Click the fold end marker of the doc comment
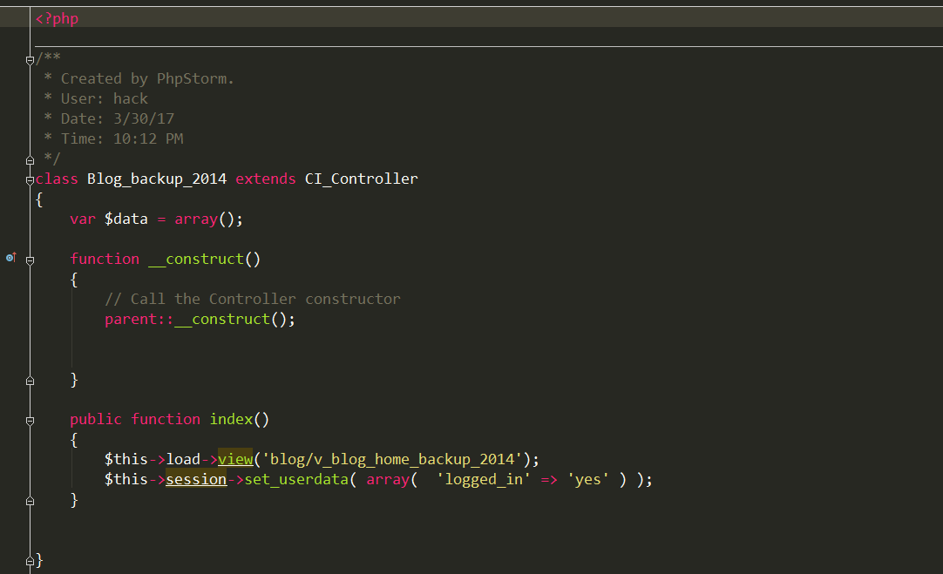 (x=31, y=159)
